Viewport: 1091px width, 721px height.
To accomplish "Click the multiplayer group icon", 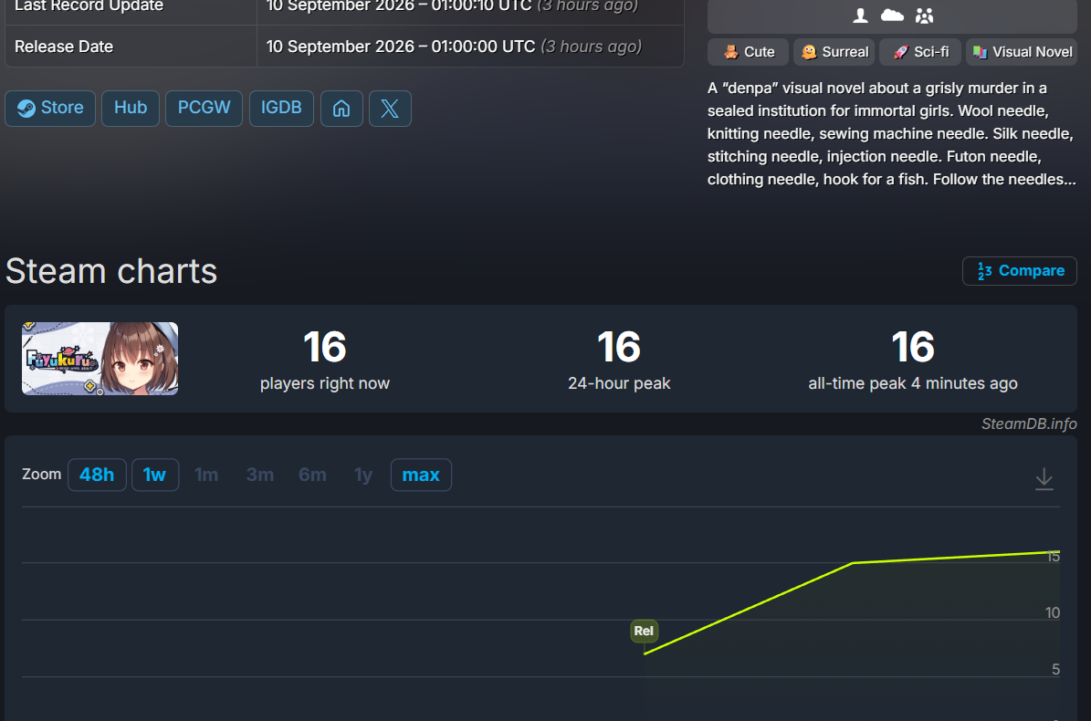I will click(x=924, y=16).
